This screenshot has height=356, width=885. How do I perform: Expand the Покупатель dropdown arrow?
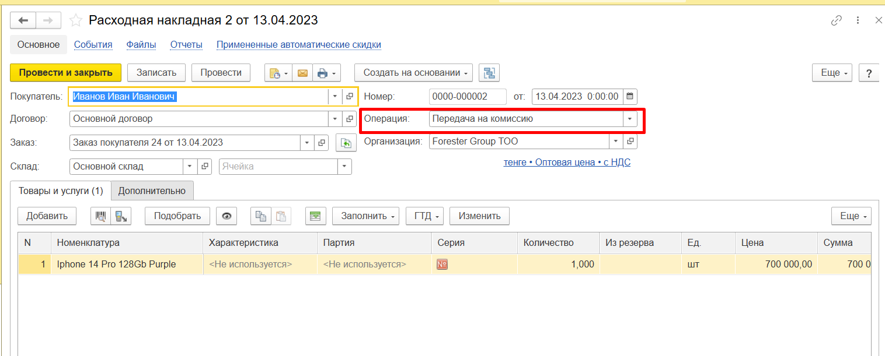coord(335,96)
